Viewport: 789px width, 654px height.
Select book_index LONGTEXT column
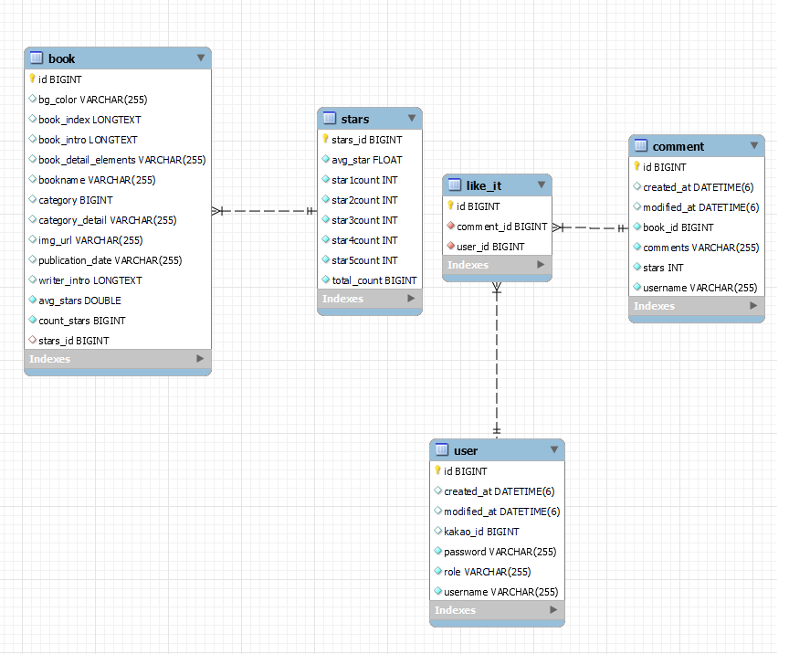(x=118, y=120)
